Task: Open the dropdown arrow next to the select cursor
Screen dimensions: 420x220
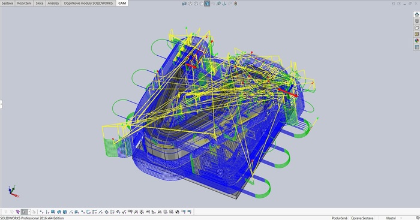Action: pos(29,212)
